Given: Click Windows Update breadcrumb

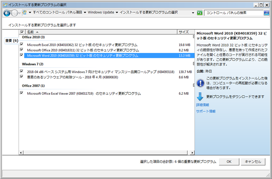Looking at the screenshot, I should [101, 12].
